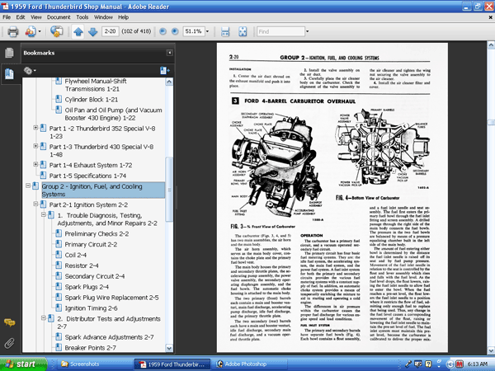Click the Find text box
This screenshot has width=495, height=371.
280,31
